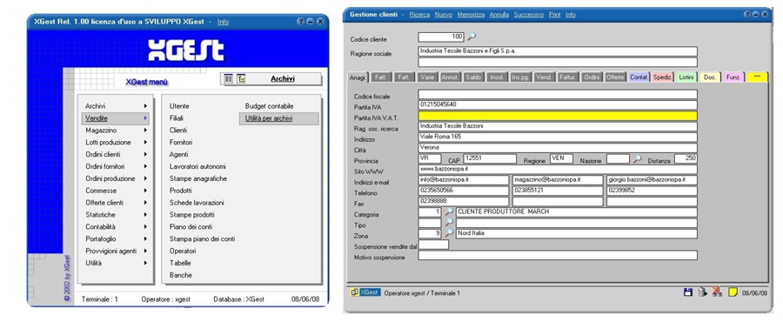Image resolution: width=783 pixels, height=322 pixels.
Task: Click the Ricerca link in Gestione clienti
Action: 419,15
